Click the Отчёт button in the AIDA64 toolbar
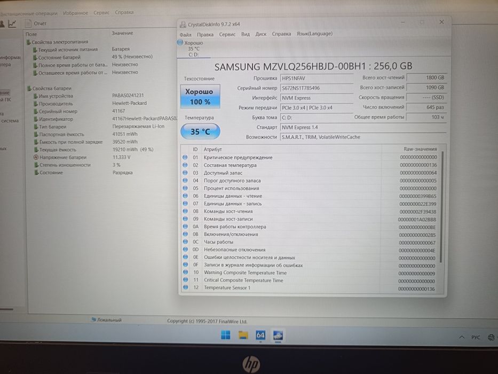498x374 pixels. 36,24
